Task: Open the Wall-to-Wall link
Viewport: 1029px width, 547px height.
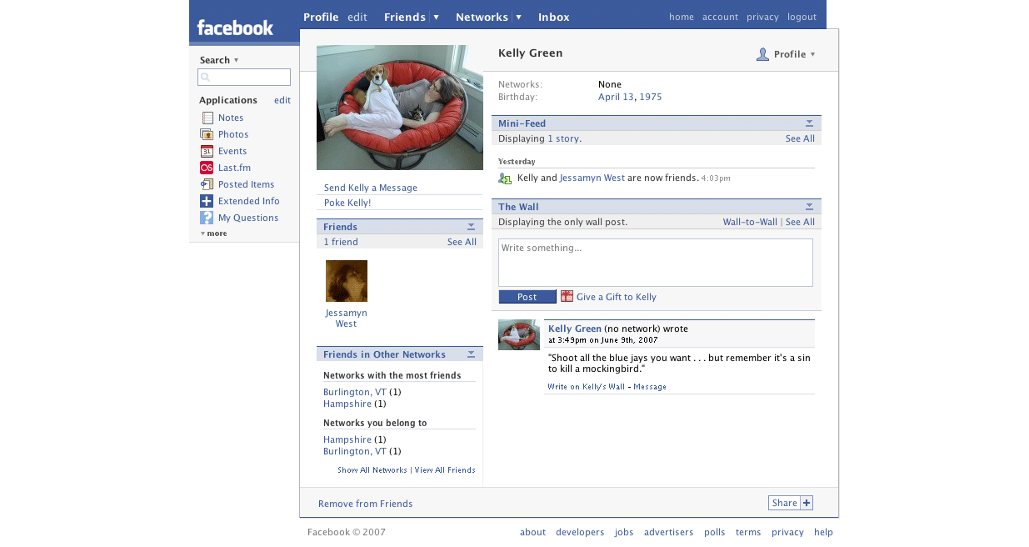Action: 750,222
